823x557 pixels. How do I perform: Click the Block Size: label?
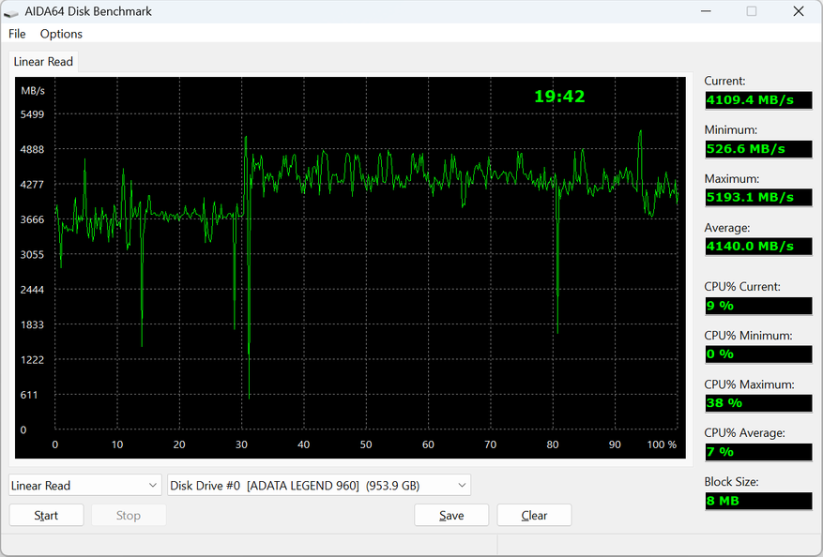731,481
